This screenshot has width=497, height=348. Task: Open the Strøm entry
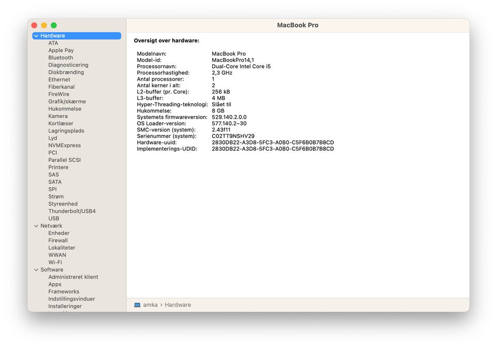56,197
